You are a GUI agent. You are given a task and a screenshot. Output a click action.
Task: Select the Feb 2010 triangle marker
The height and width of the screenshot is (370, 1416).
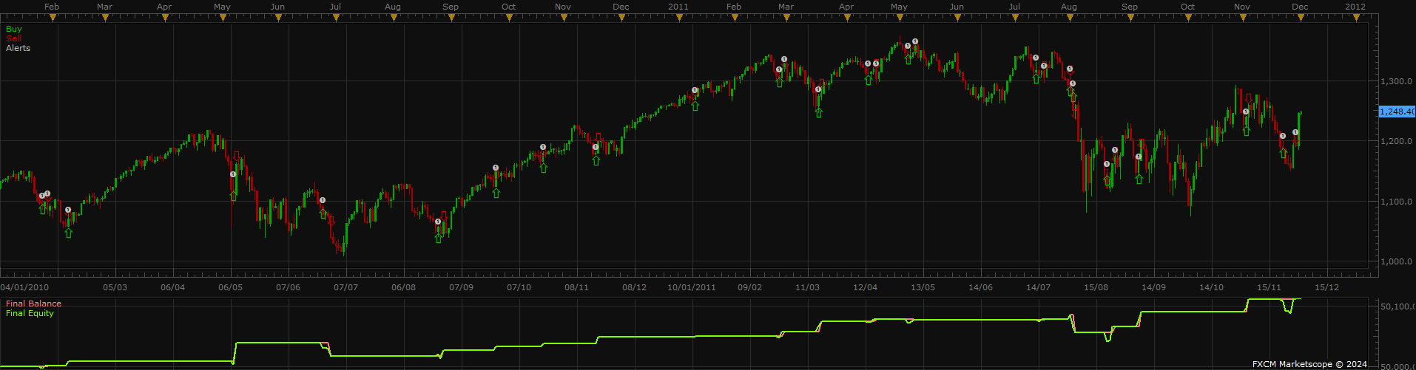click(52, 18)
